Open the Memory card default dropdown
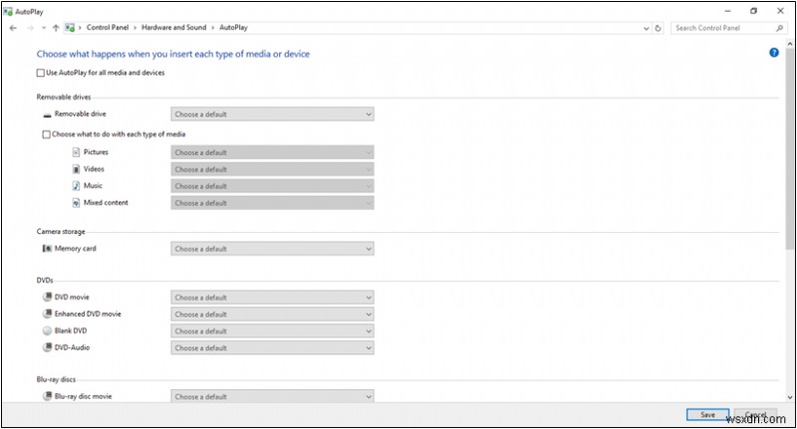Screen dimensions: 797x429 pos(272,249)
